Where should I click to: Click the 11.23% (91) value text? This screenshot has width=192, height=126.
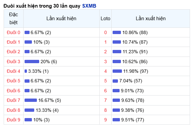pos(135,52)
